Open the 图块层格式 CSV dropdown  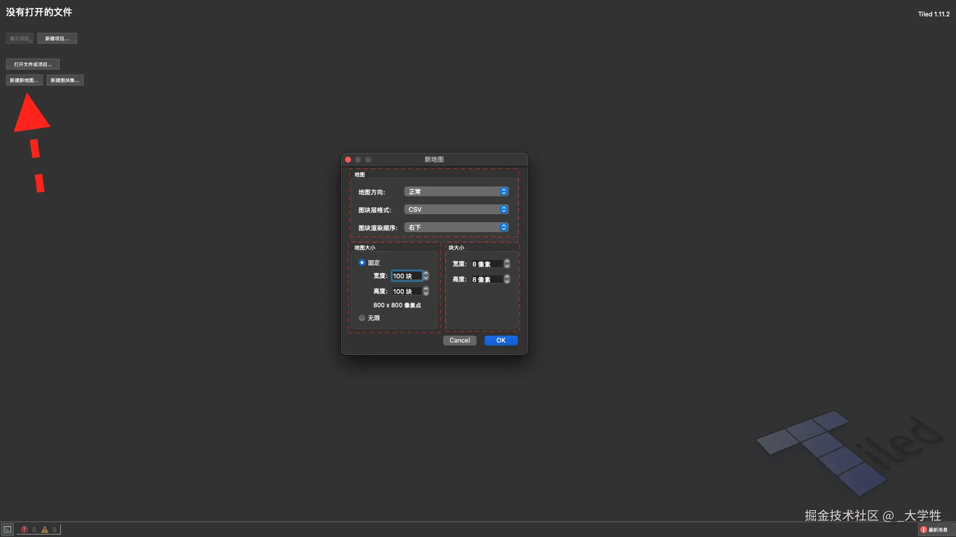pyautogui.click(x=456, y=209)
